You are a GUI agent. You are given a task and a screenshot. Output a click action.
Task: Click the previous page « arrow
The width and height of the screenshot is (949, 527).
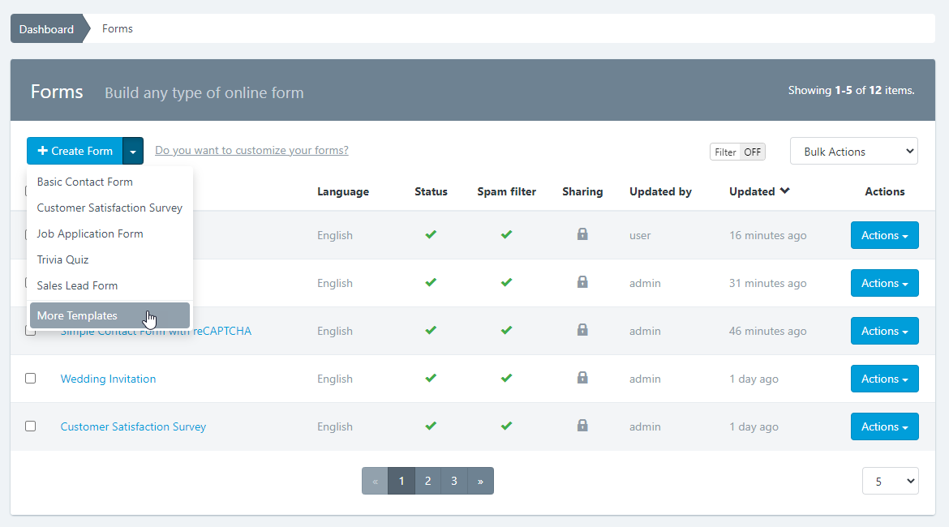(x=375, y=481)
